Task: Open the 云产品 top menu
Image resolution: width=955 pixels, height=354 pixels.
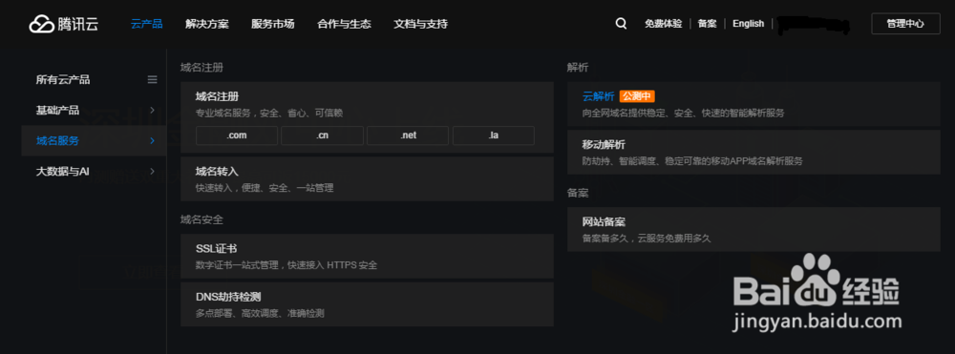Action: coord(147,24)
